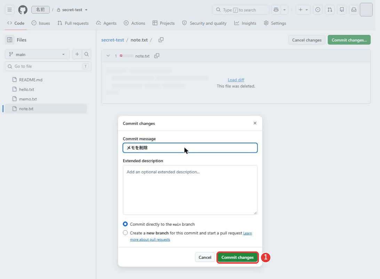Switch to the Settings tab

coord(275,23)
